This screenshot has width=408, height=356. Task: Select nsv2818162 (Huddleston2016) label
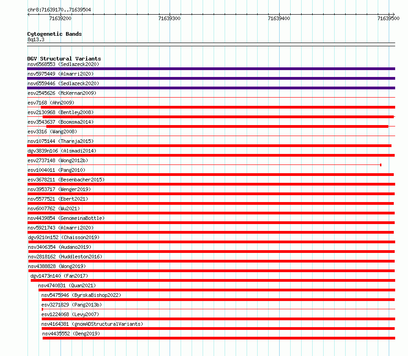coord(65,257)
